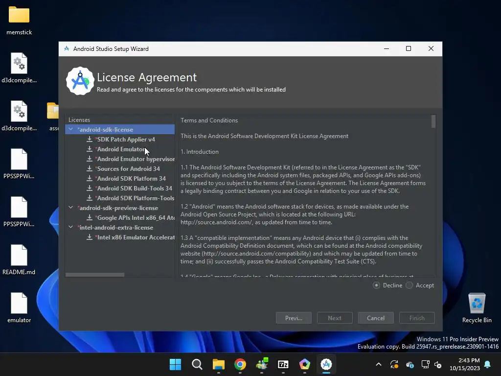The height and width of the screenshot is (376, 501).
Task: Select the Decline radio button
Action: tap(376, 285)
